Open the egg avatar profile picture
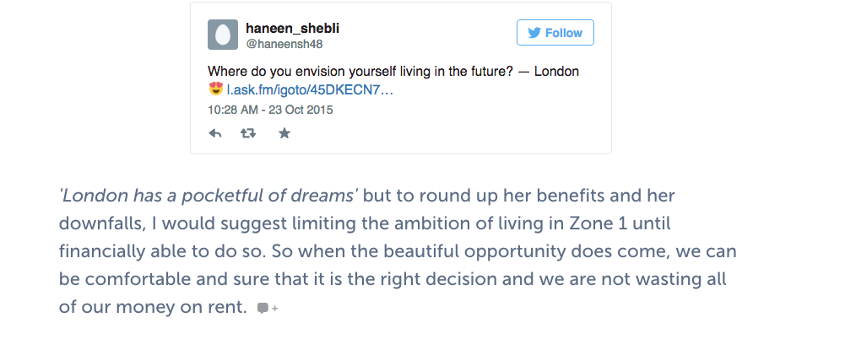This screenshot has width=856, height=339. [x=222, y=35]
